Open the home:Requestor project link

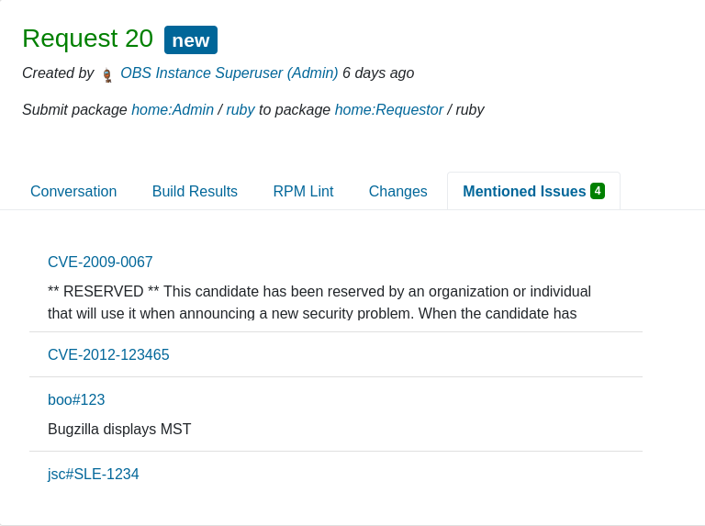coord(389,109)
